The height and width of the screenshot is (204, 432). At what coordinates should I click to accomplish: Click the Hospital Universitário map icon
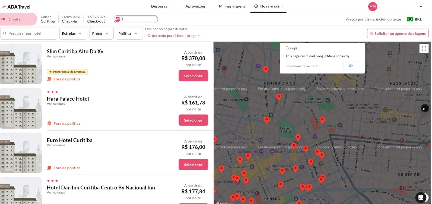tap(402, 188)
